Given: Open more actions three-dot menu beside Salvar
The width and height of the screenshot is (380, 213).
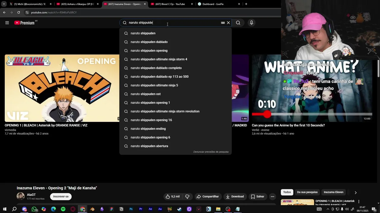Looking at the screenshot, I should [273, 196].
